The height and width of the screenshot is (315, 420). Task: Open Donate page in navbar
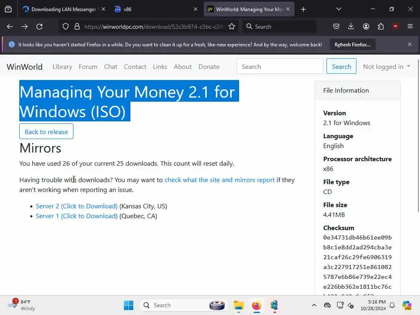coord(209,67)
